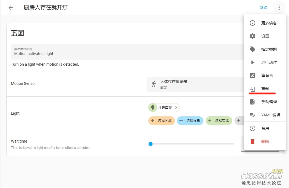Image resolution: width=289 pixels, height=188 pixels.
Task: Click the red trash icon
Action: (x=253, y=141)
